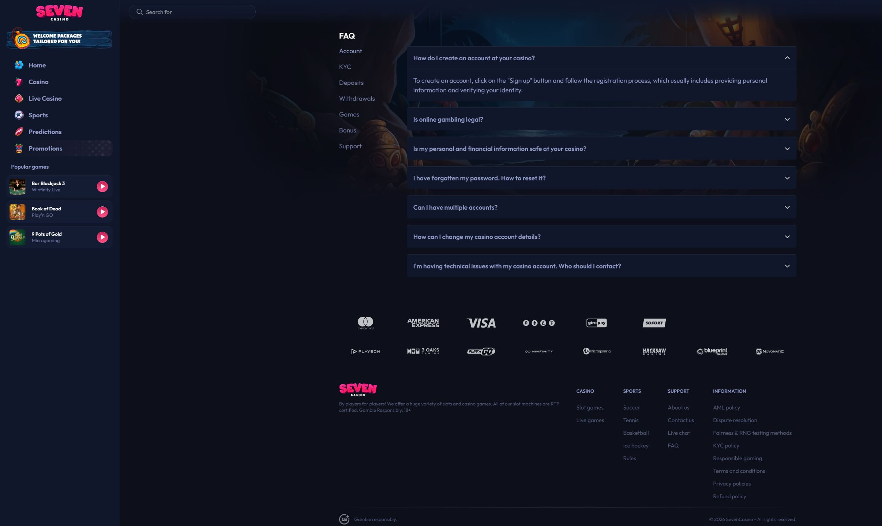Click the Home flower icon

(19, 65)
